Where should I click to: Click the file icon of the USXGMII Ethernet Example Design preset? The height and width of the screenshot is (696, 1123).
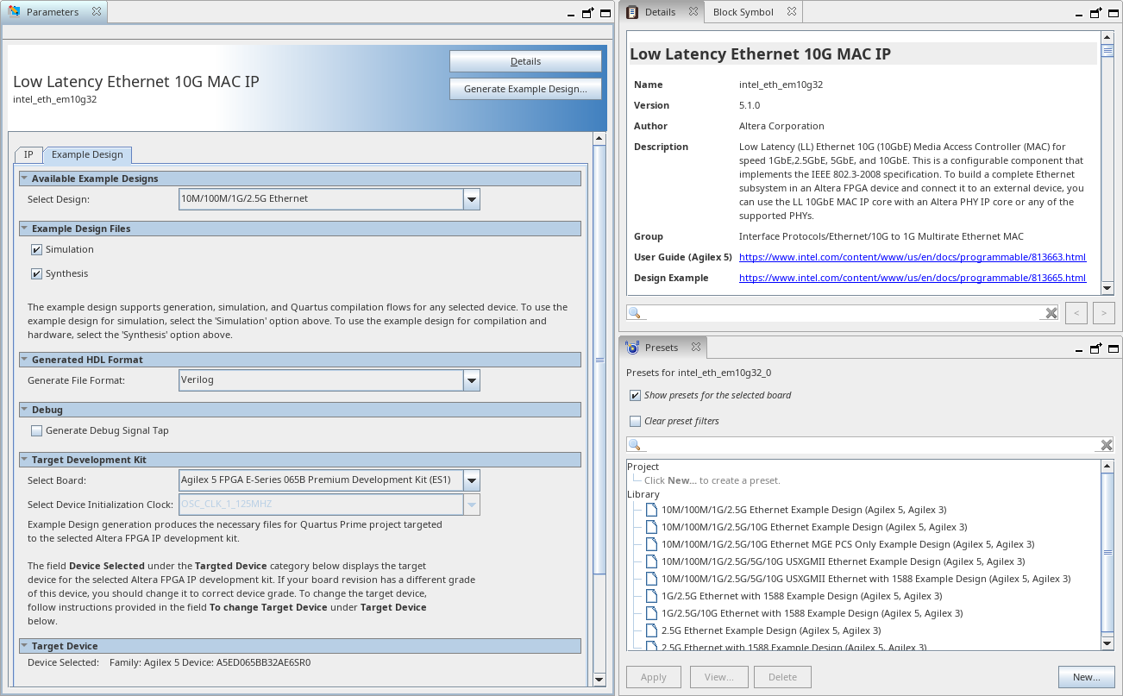pos(652,561)
